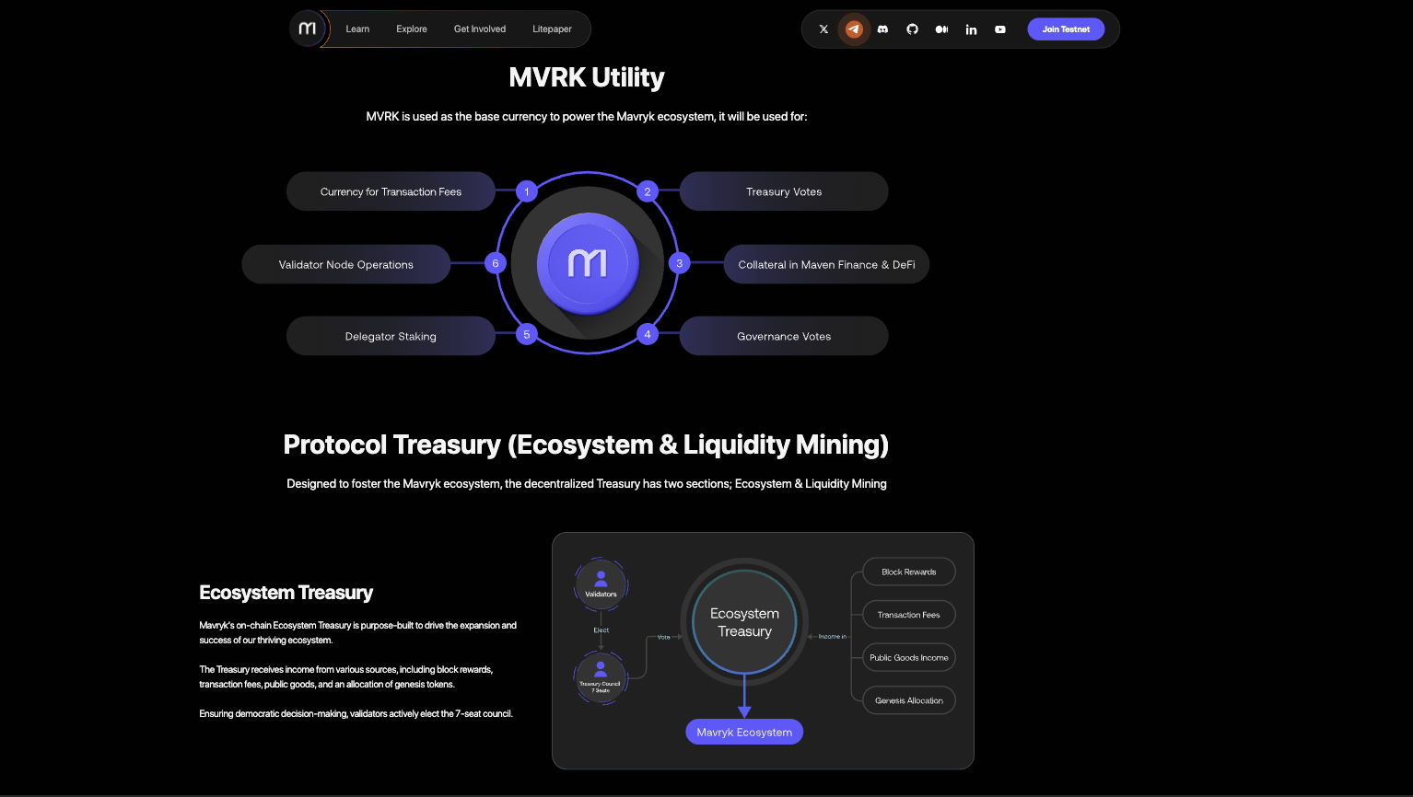The height and width of the screenshot is (797, 1413).
Task: Open the Telegram channel icon
Action: 854,29
